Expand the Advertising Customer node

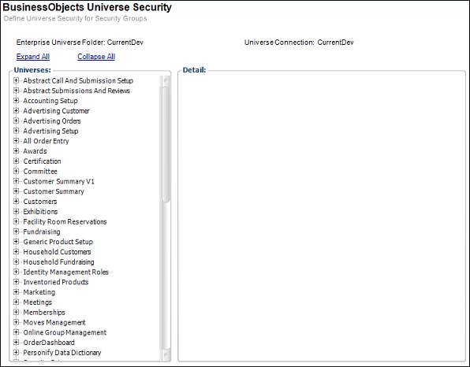coord(17,111)
